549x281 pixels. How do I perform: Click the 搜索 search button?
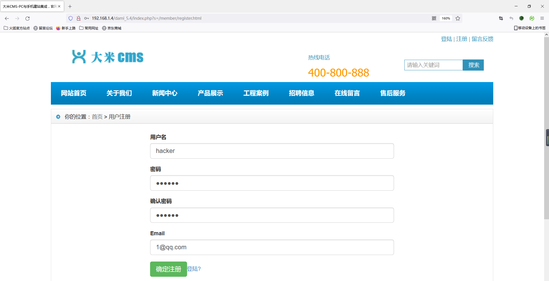(473, 65)
